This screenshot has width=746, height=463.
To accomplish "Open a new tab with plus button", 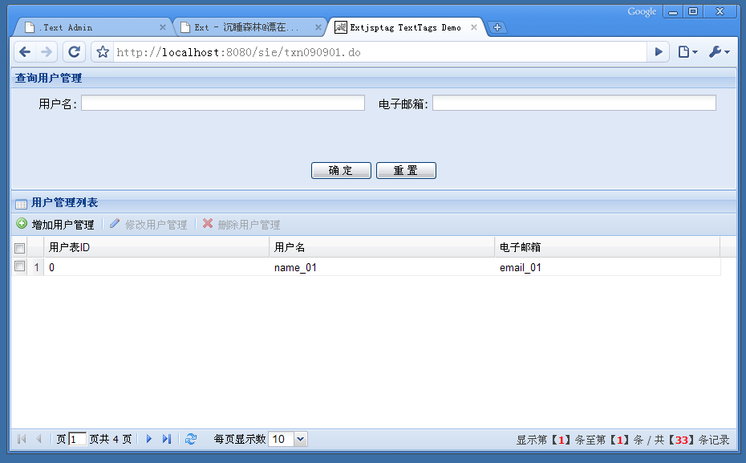I will pyautogui.click(x=497, y=27).
